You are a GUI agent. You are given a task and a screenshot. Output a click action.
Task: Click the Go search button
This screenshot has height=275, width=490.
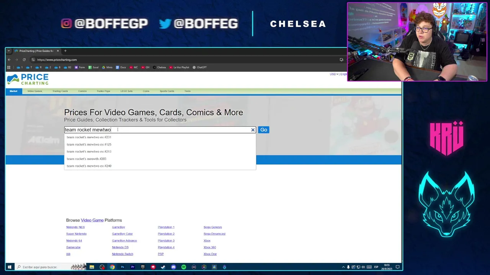pyautogui.click(x=263, y=130)
